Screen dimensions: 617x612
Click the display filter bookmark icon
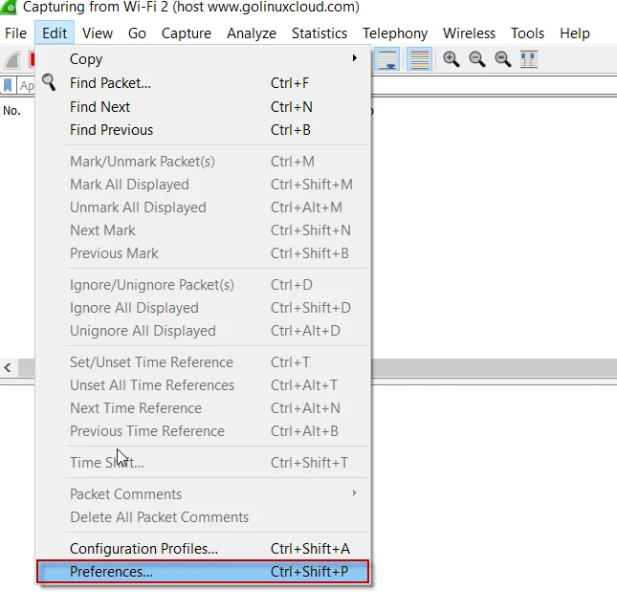tap(9, 85)
